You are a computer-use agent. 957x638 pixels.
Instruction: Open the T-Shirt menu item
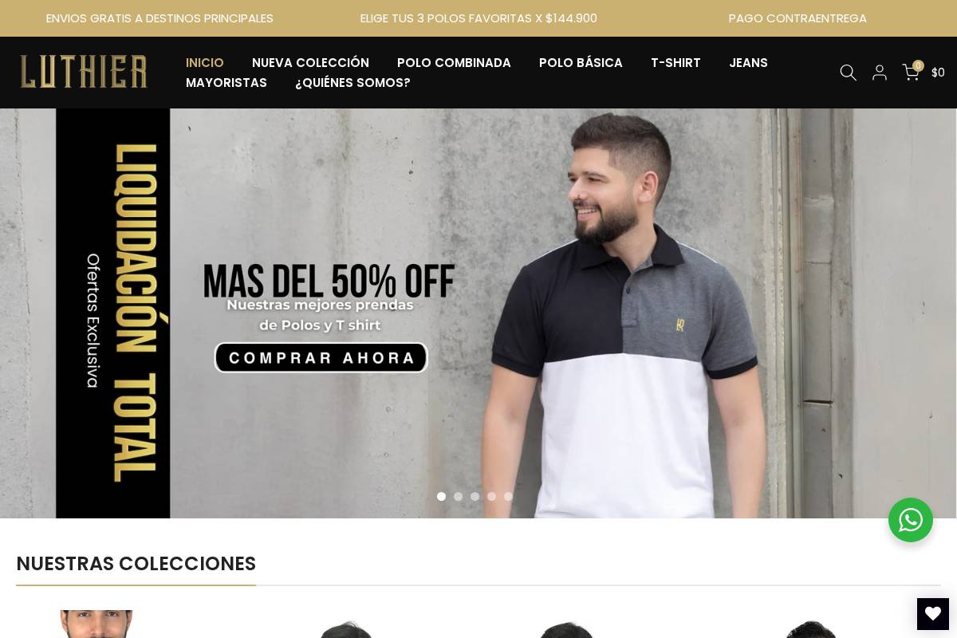pyautogui.click(x=675, y=62)
